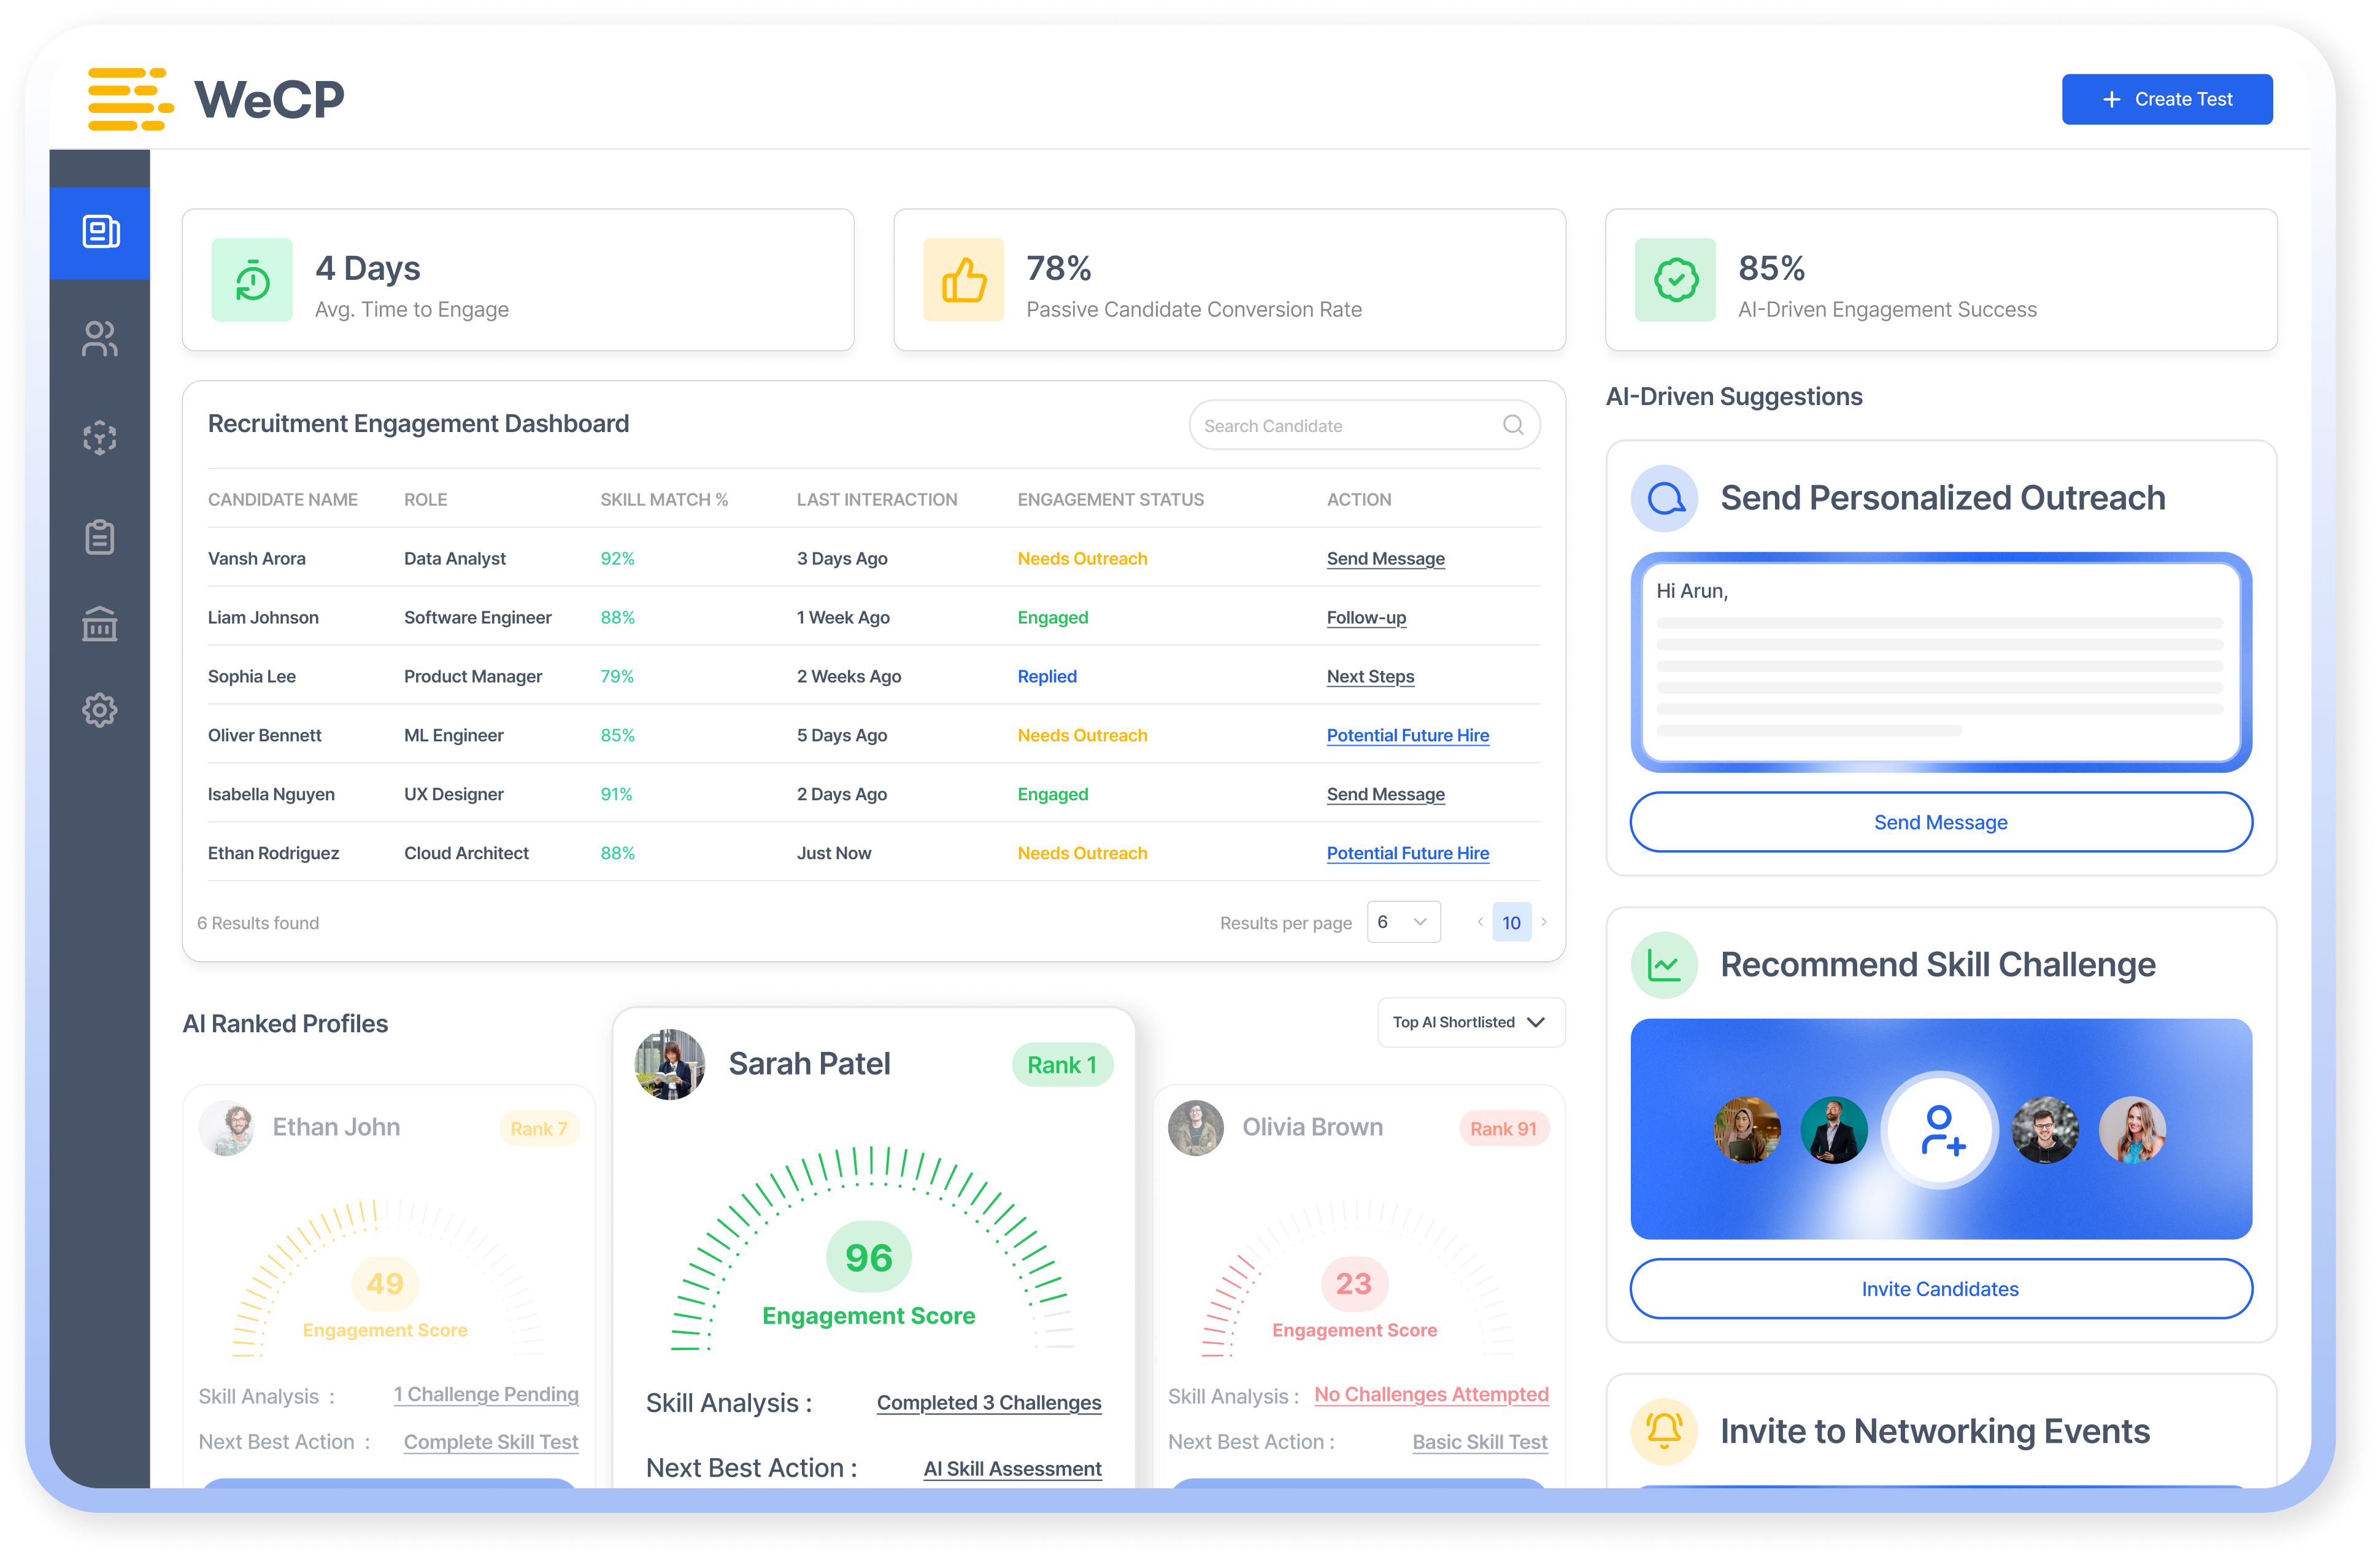Click the WeCP logo
2380x1557 pixels.
pos(216,99)
